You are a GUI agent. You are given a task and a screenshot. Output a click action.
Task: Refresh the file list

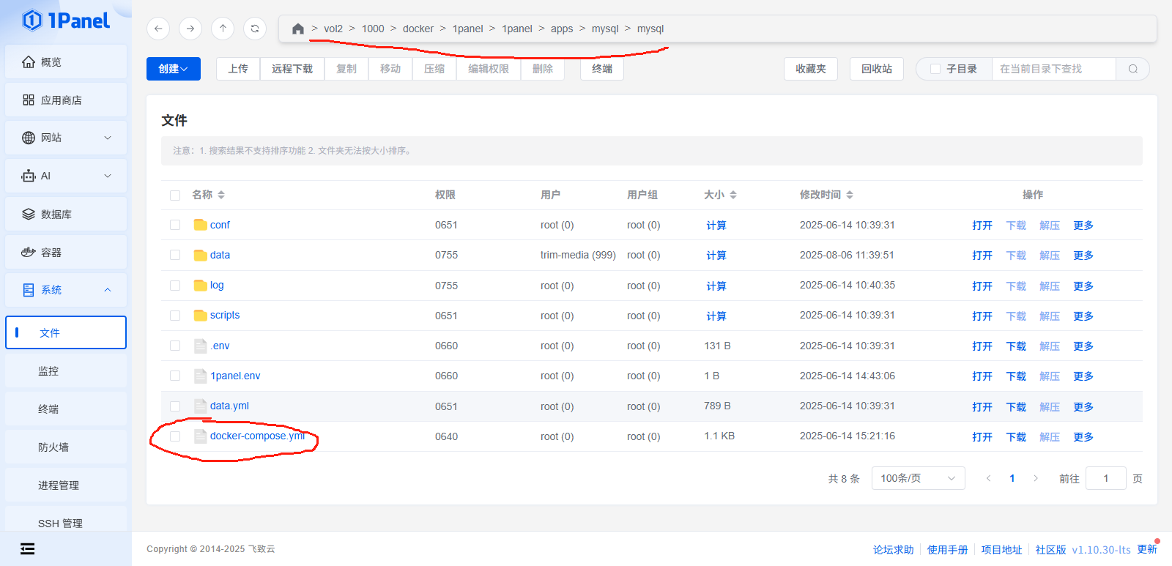pyautogui.click(x=255, y=29)
